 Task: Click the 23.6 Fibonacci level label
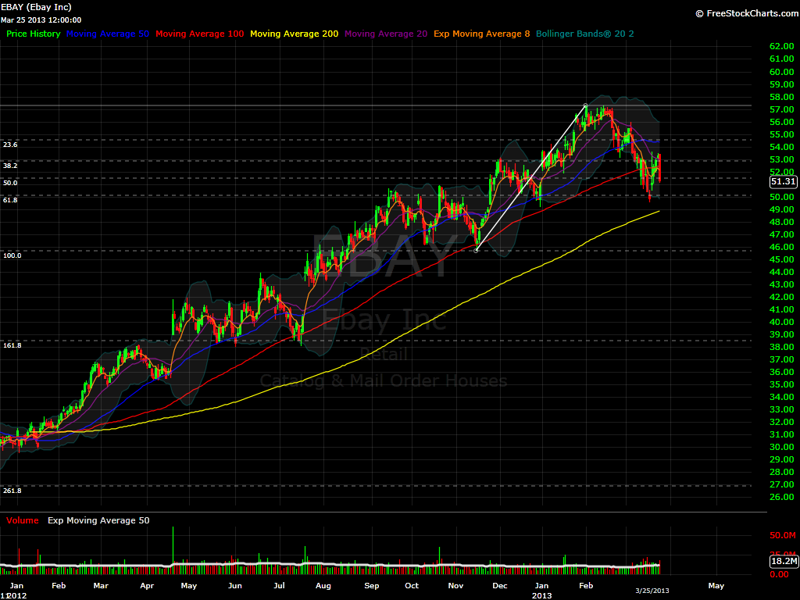[x=10, y=145]
